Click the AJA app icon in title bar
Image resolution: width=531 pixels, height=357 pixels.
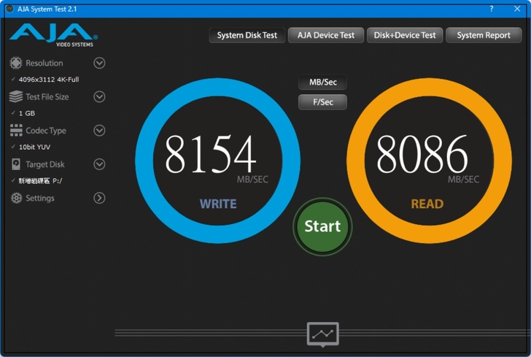9,9
